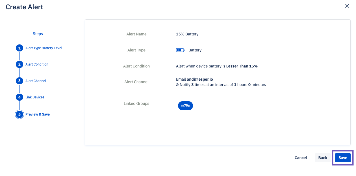
Task: Cancel the alert creation
Action: [x=301, y=158]
